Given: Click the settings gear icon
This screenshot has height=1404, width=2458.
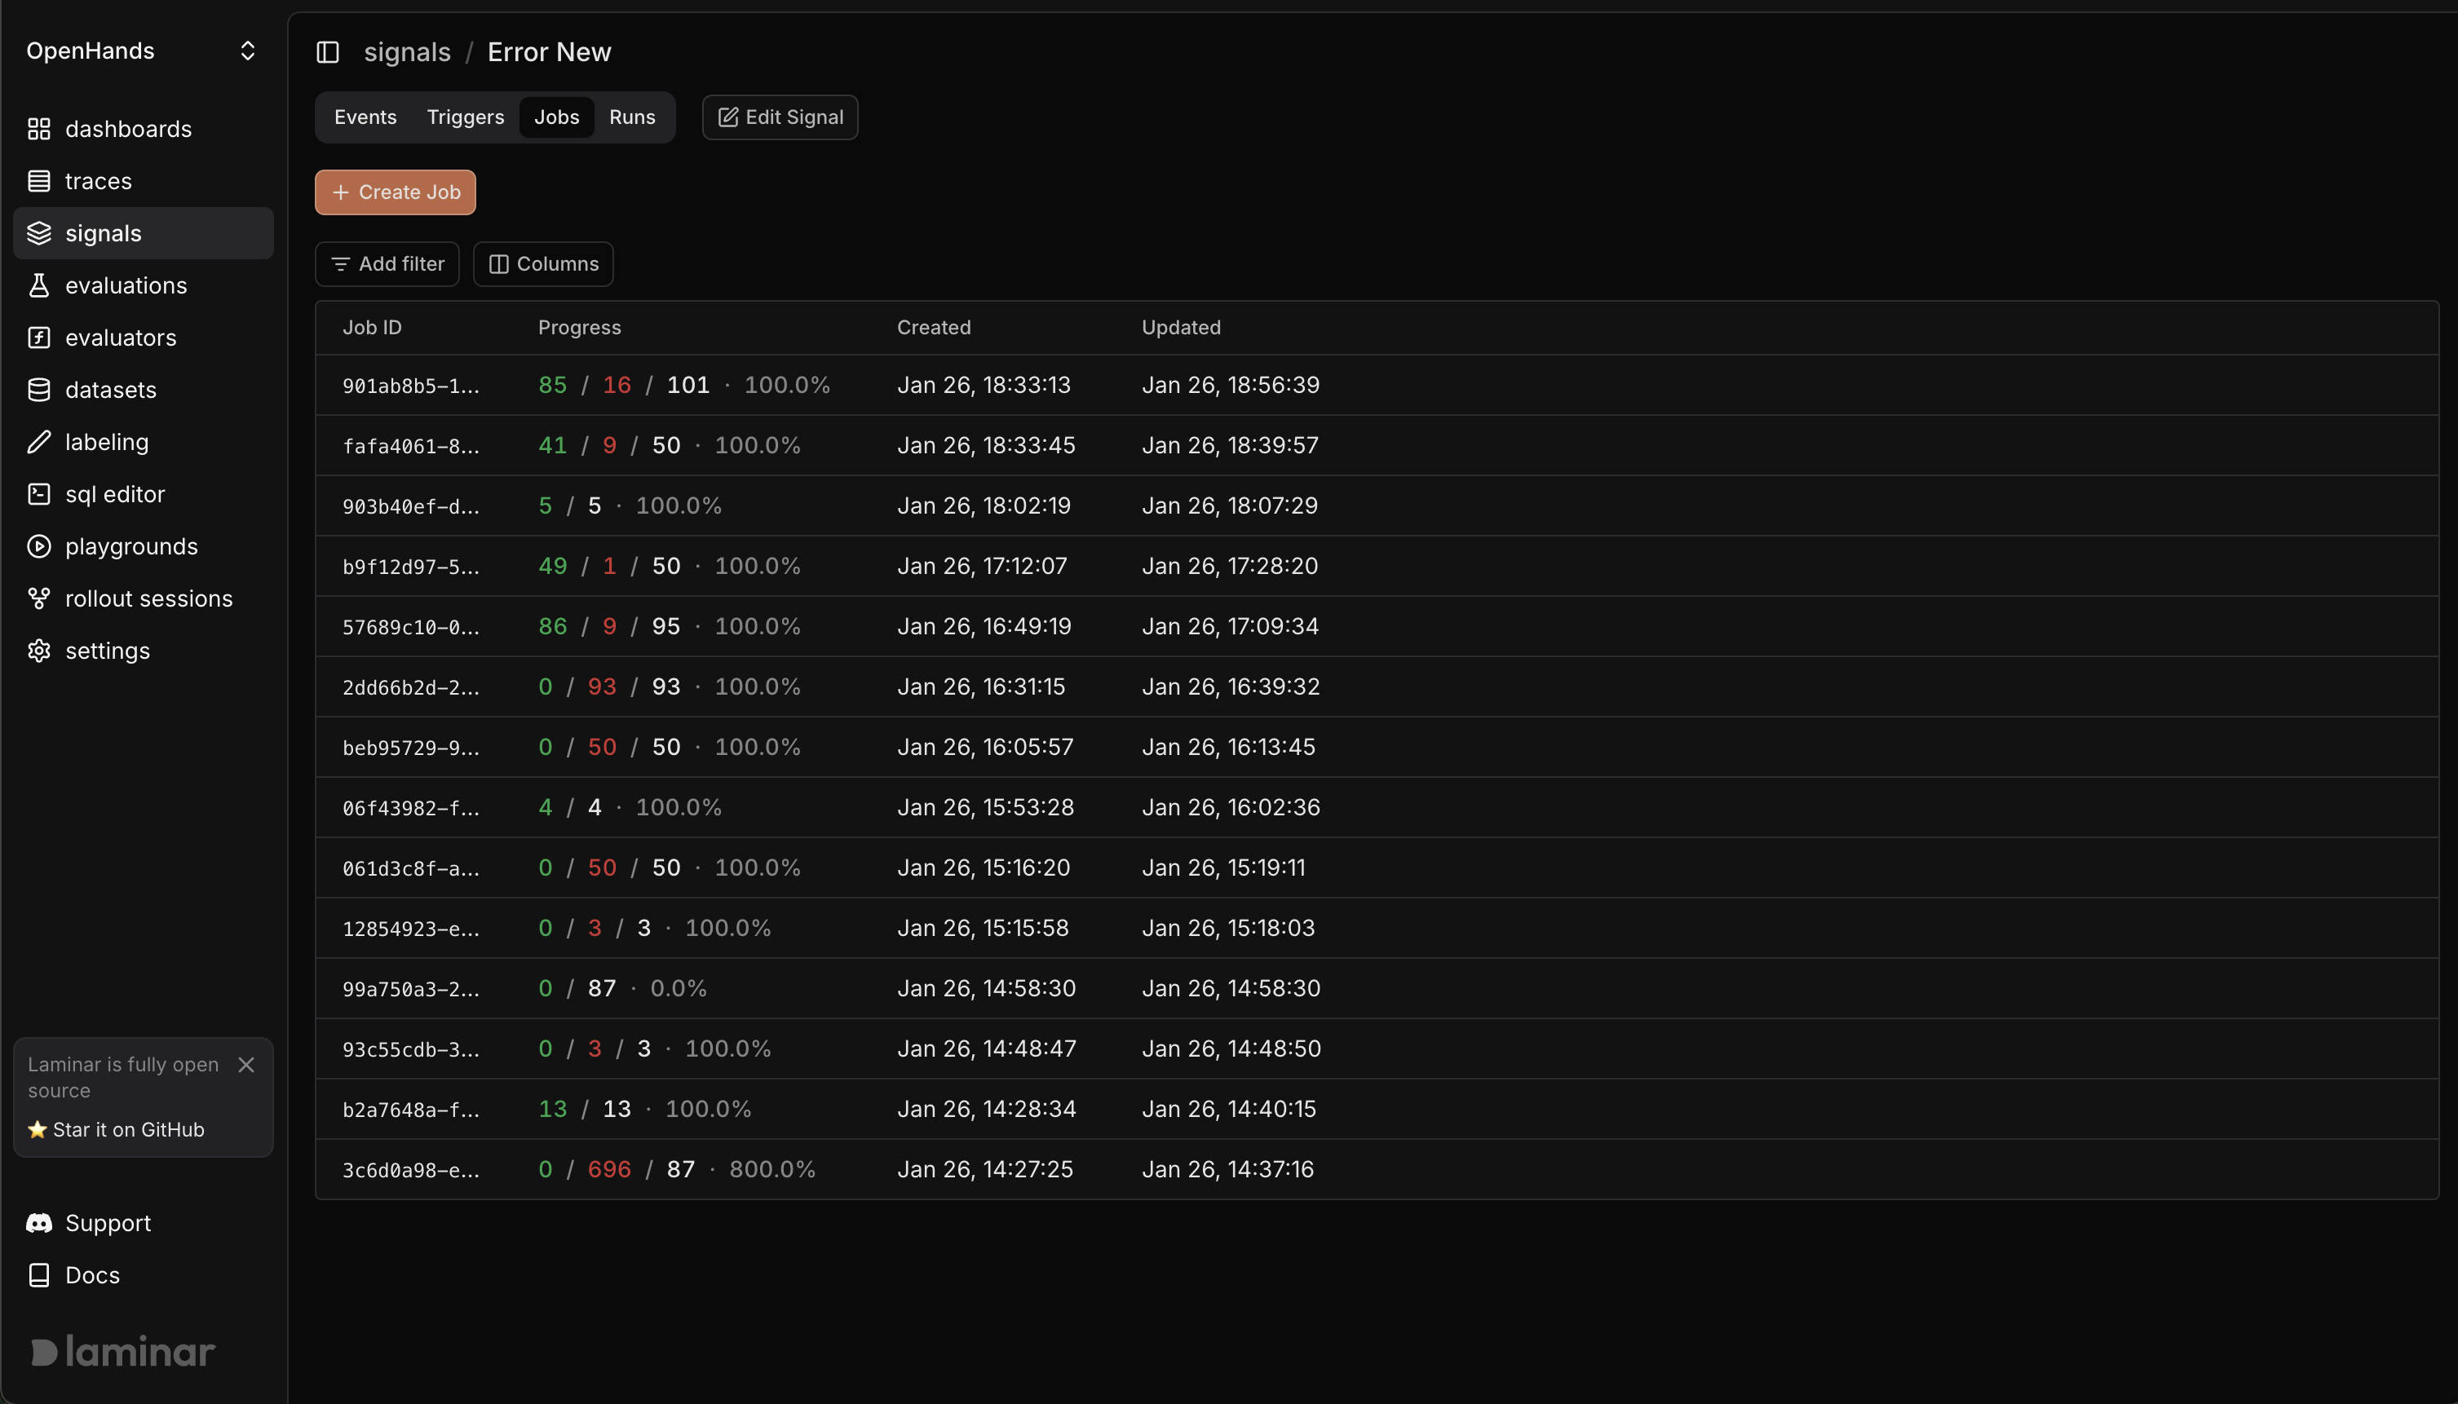Looking at the screenshot, I should click(x=38, y=651).
